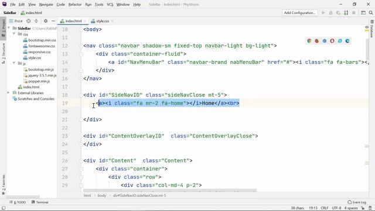
Task: Open the TODO tool window
Action: point(18,202)
